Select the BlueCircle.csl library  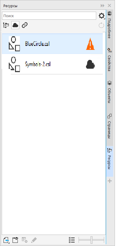(x=52, y=44)
